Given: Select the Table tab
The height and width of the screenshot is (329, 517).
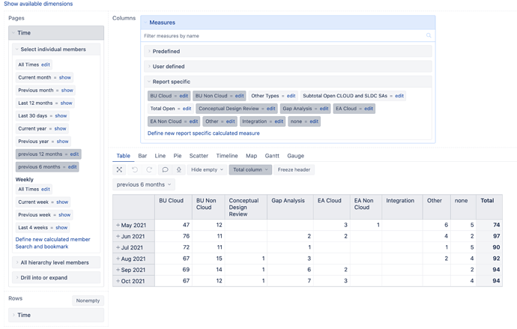Looking at the screenshot, I should [124, 156].
